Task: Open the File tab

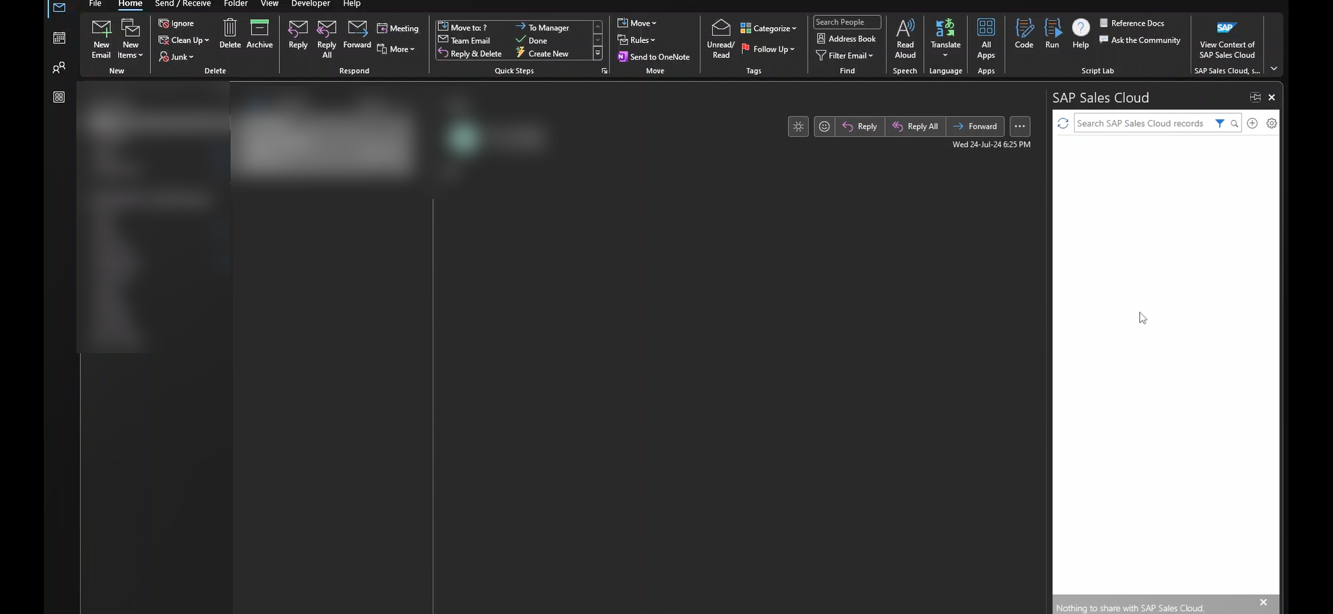Action: coord(95,3)
